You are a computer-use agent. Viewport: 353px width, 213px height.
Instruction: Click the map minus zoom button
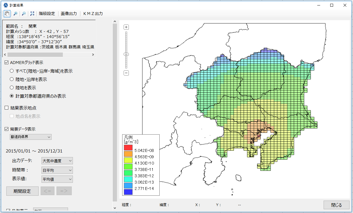point(126,73)
